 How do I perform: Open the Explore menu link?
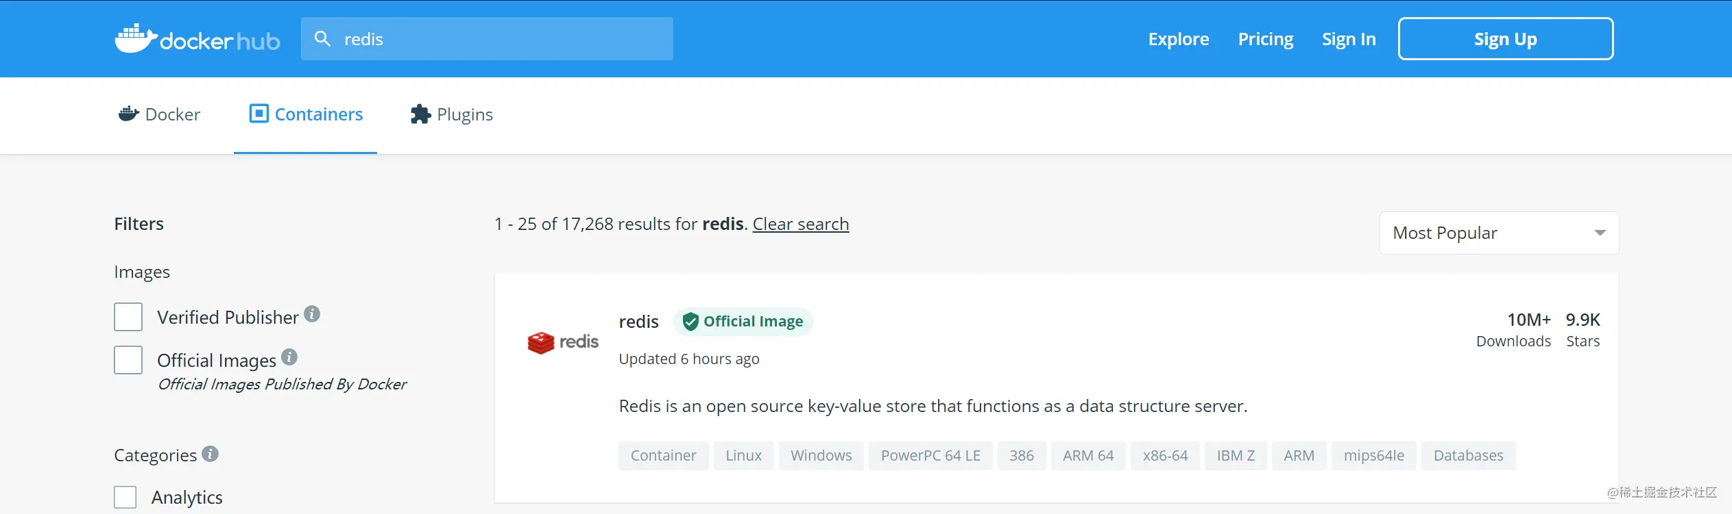pos(1179,39)
